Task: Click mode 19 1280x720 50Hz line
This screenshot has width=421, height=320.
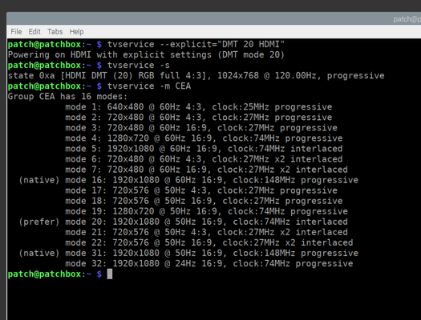Action: (x=206, y=211)
